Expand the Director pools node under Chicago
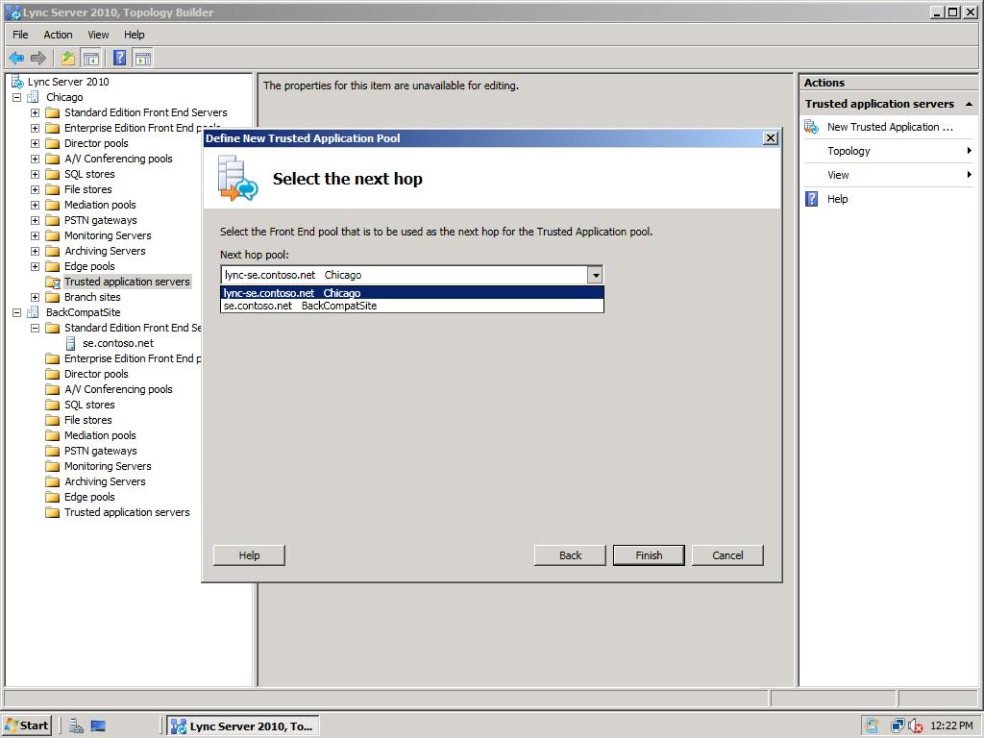Image resolution: width=984 pixels, height=738 pixels. coord(36,144)
